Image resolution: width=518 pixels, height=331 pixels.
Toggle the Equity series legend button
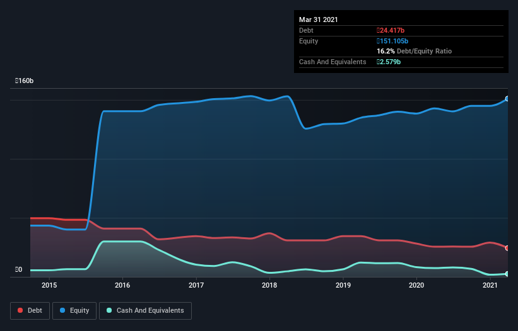click(x=74, y=311)
